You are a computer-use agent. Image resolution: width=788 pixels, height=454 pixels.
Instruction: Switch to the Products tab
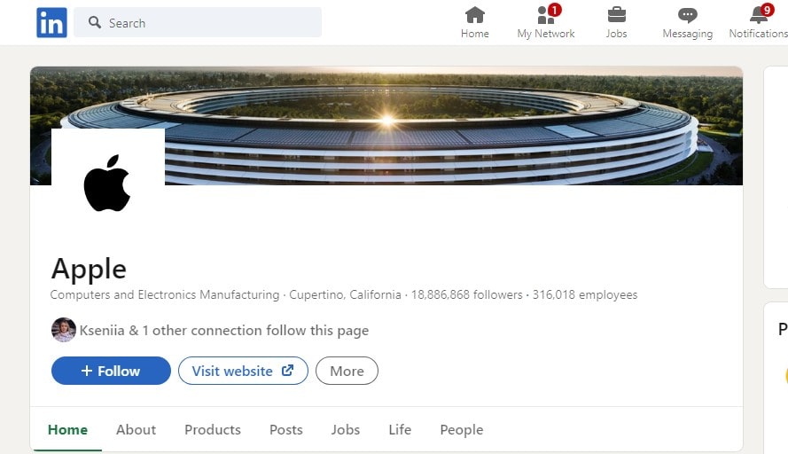213,429
